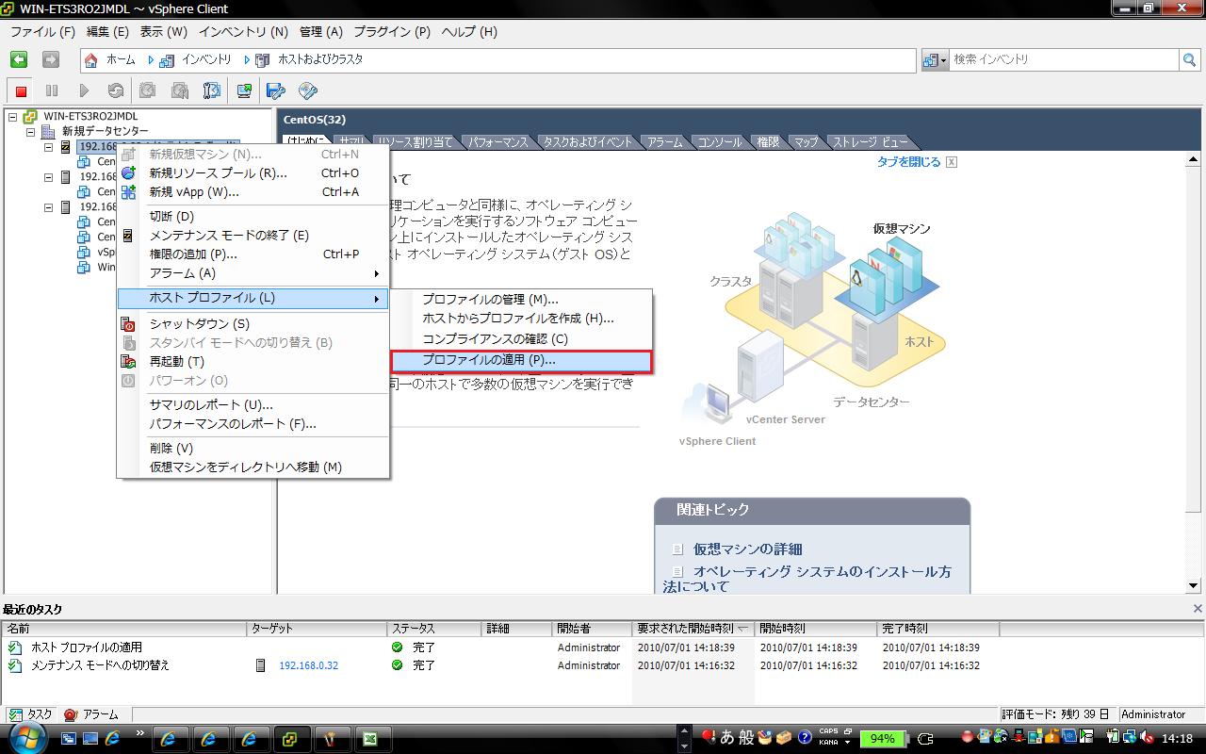This screenshot has height=754, width=1206.
Task: Click the ホーム home icon in breadcrumb
Action: (x=91, y=59)
